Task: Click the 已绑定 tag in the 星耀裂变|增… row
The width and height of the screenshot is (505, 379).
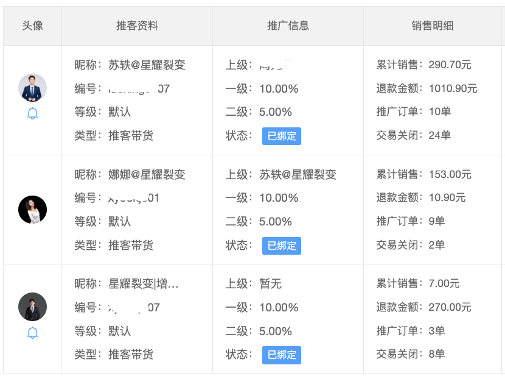Action: tap(282, 355)
